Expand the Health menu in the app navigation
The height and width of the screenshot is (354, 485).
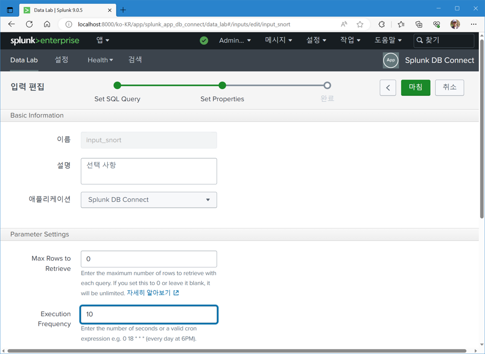click(x=100, y=60)
